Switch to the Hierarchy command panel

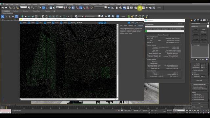pos(198,20)
